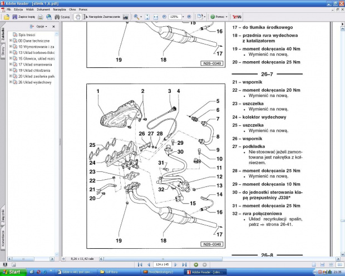The image size is (345, 276).
Task: Print the document via printer icon
Action: coord(41,17)
